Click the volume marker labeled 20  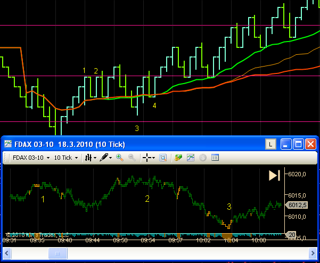291,235
